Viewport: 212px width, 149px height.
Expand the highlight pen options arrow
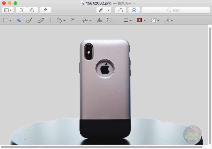pos(108,10)
